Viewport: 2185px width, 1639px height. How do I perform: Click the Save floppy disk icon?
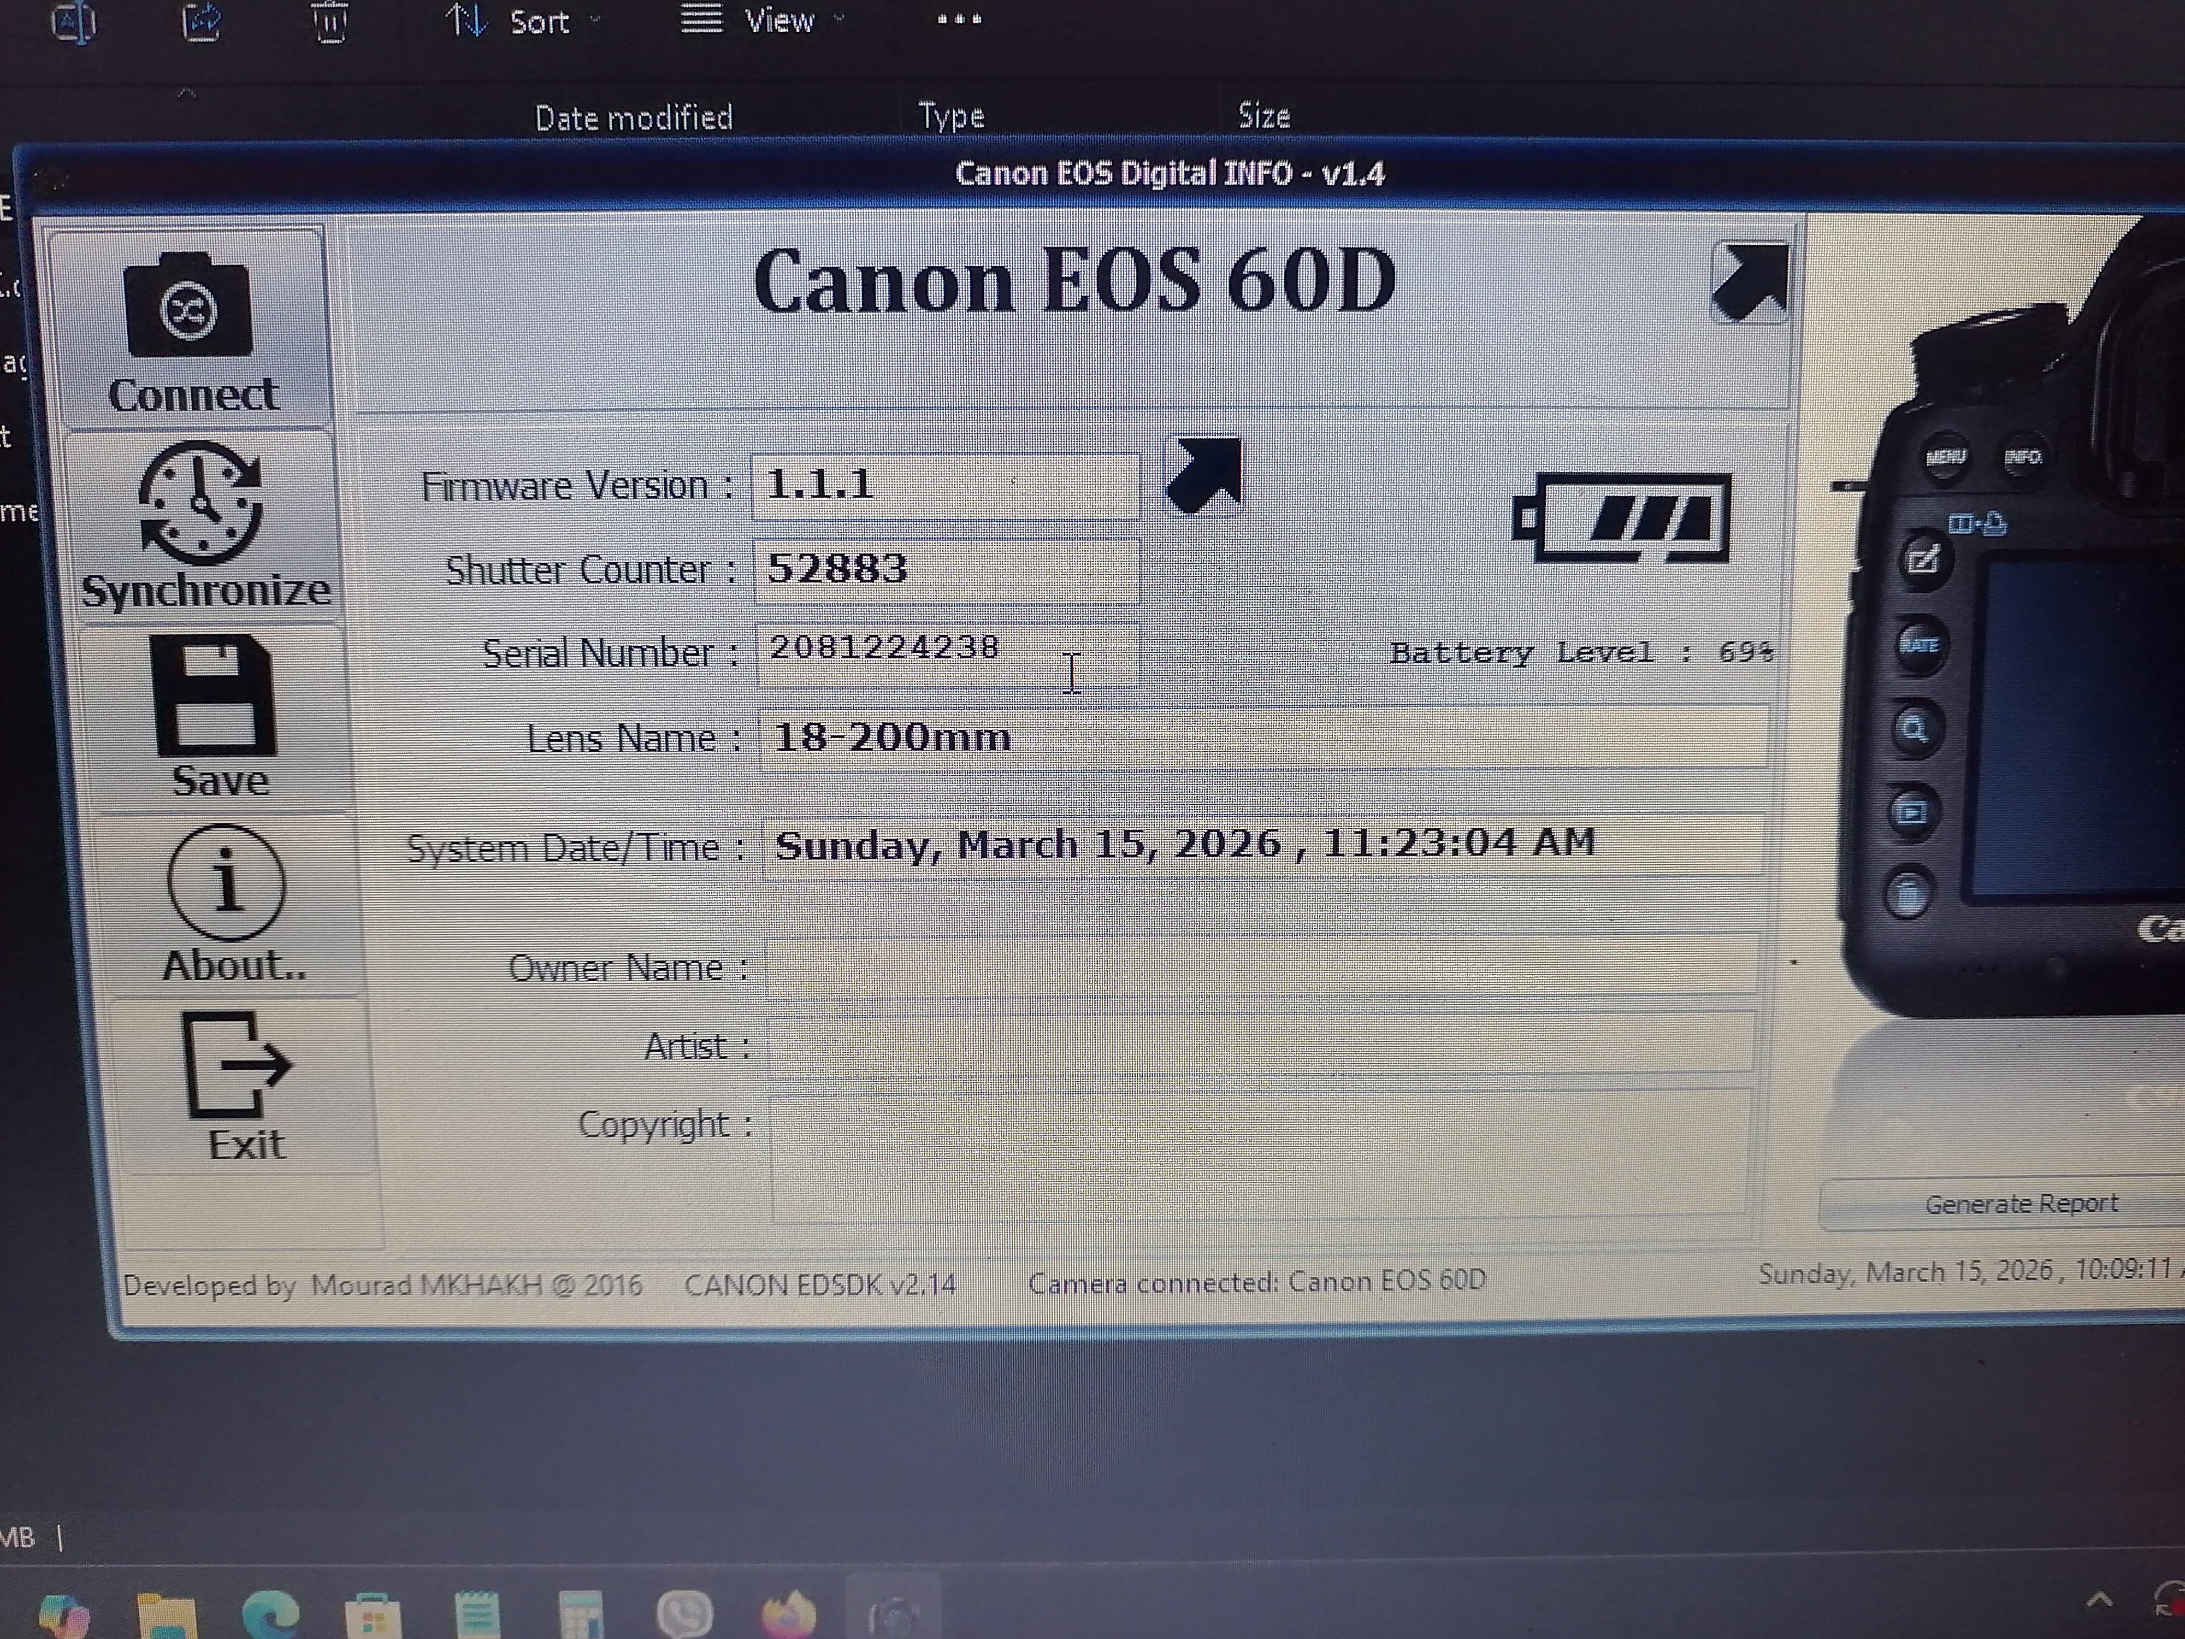[x=214, y=698]
